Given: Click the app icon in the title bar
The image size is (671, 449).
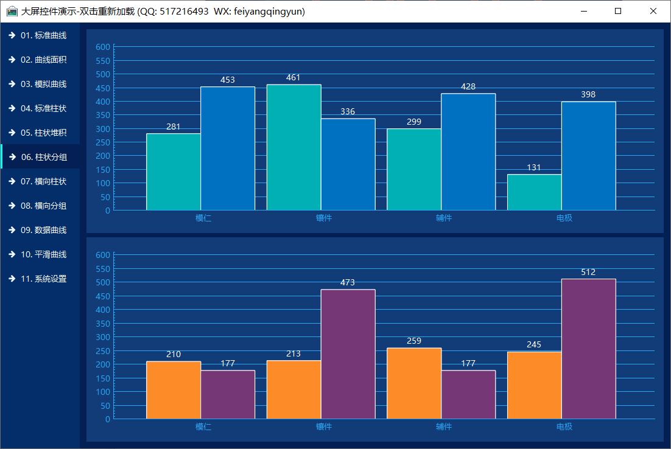Looking at the screenshot, I should click(x=12, y=12).
